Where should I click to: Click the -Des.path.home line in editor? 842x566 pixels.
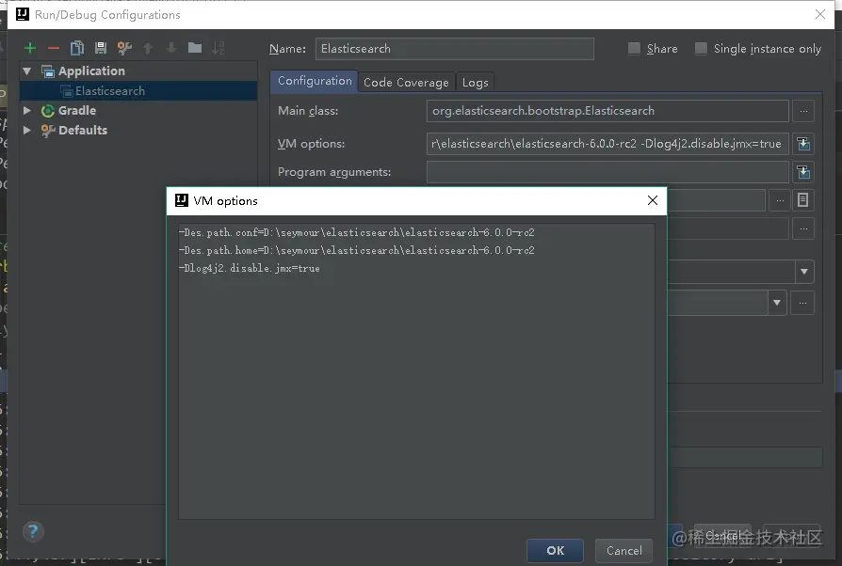357,250
